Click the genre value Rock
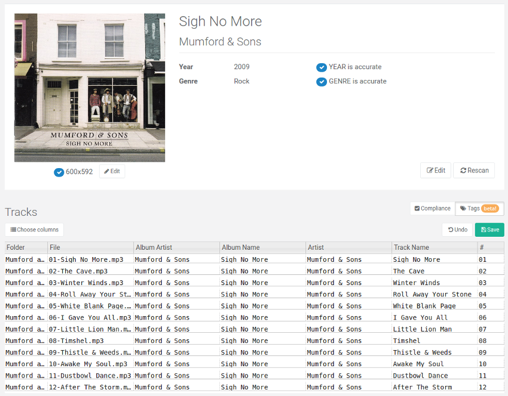The image size is (508, 396). [x=241, y=81]
